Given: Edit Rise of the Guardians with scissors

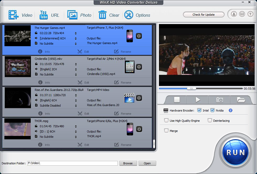Looking at the screenshot, I should click(x=83, y=114).
